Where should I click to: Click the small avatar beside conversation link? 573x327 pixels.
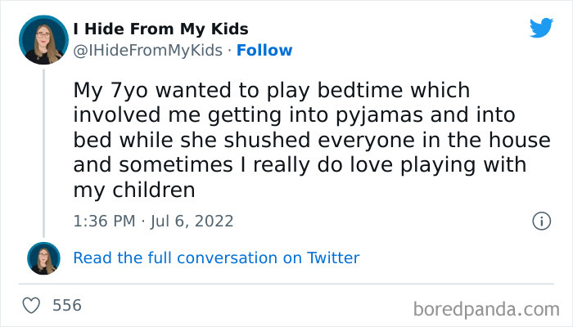click(44, 258)
